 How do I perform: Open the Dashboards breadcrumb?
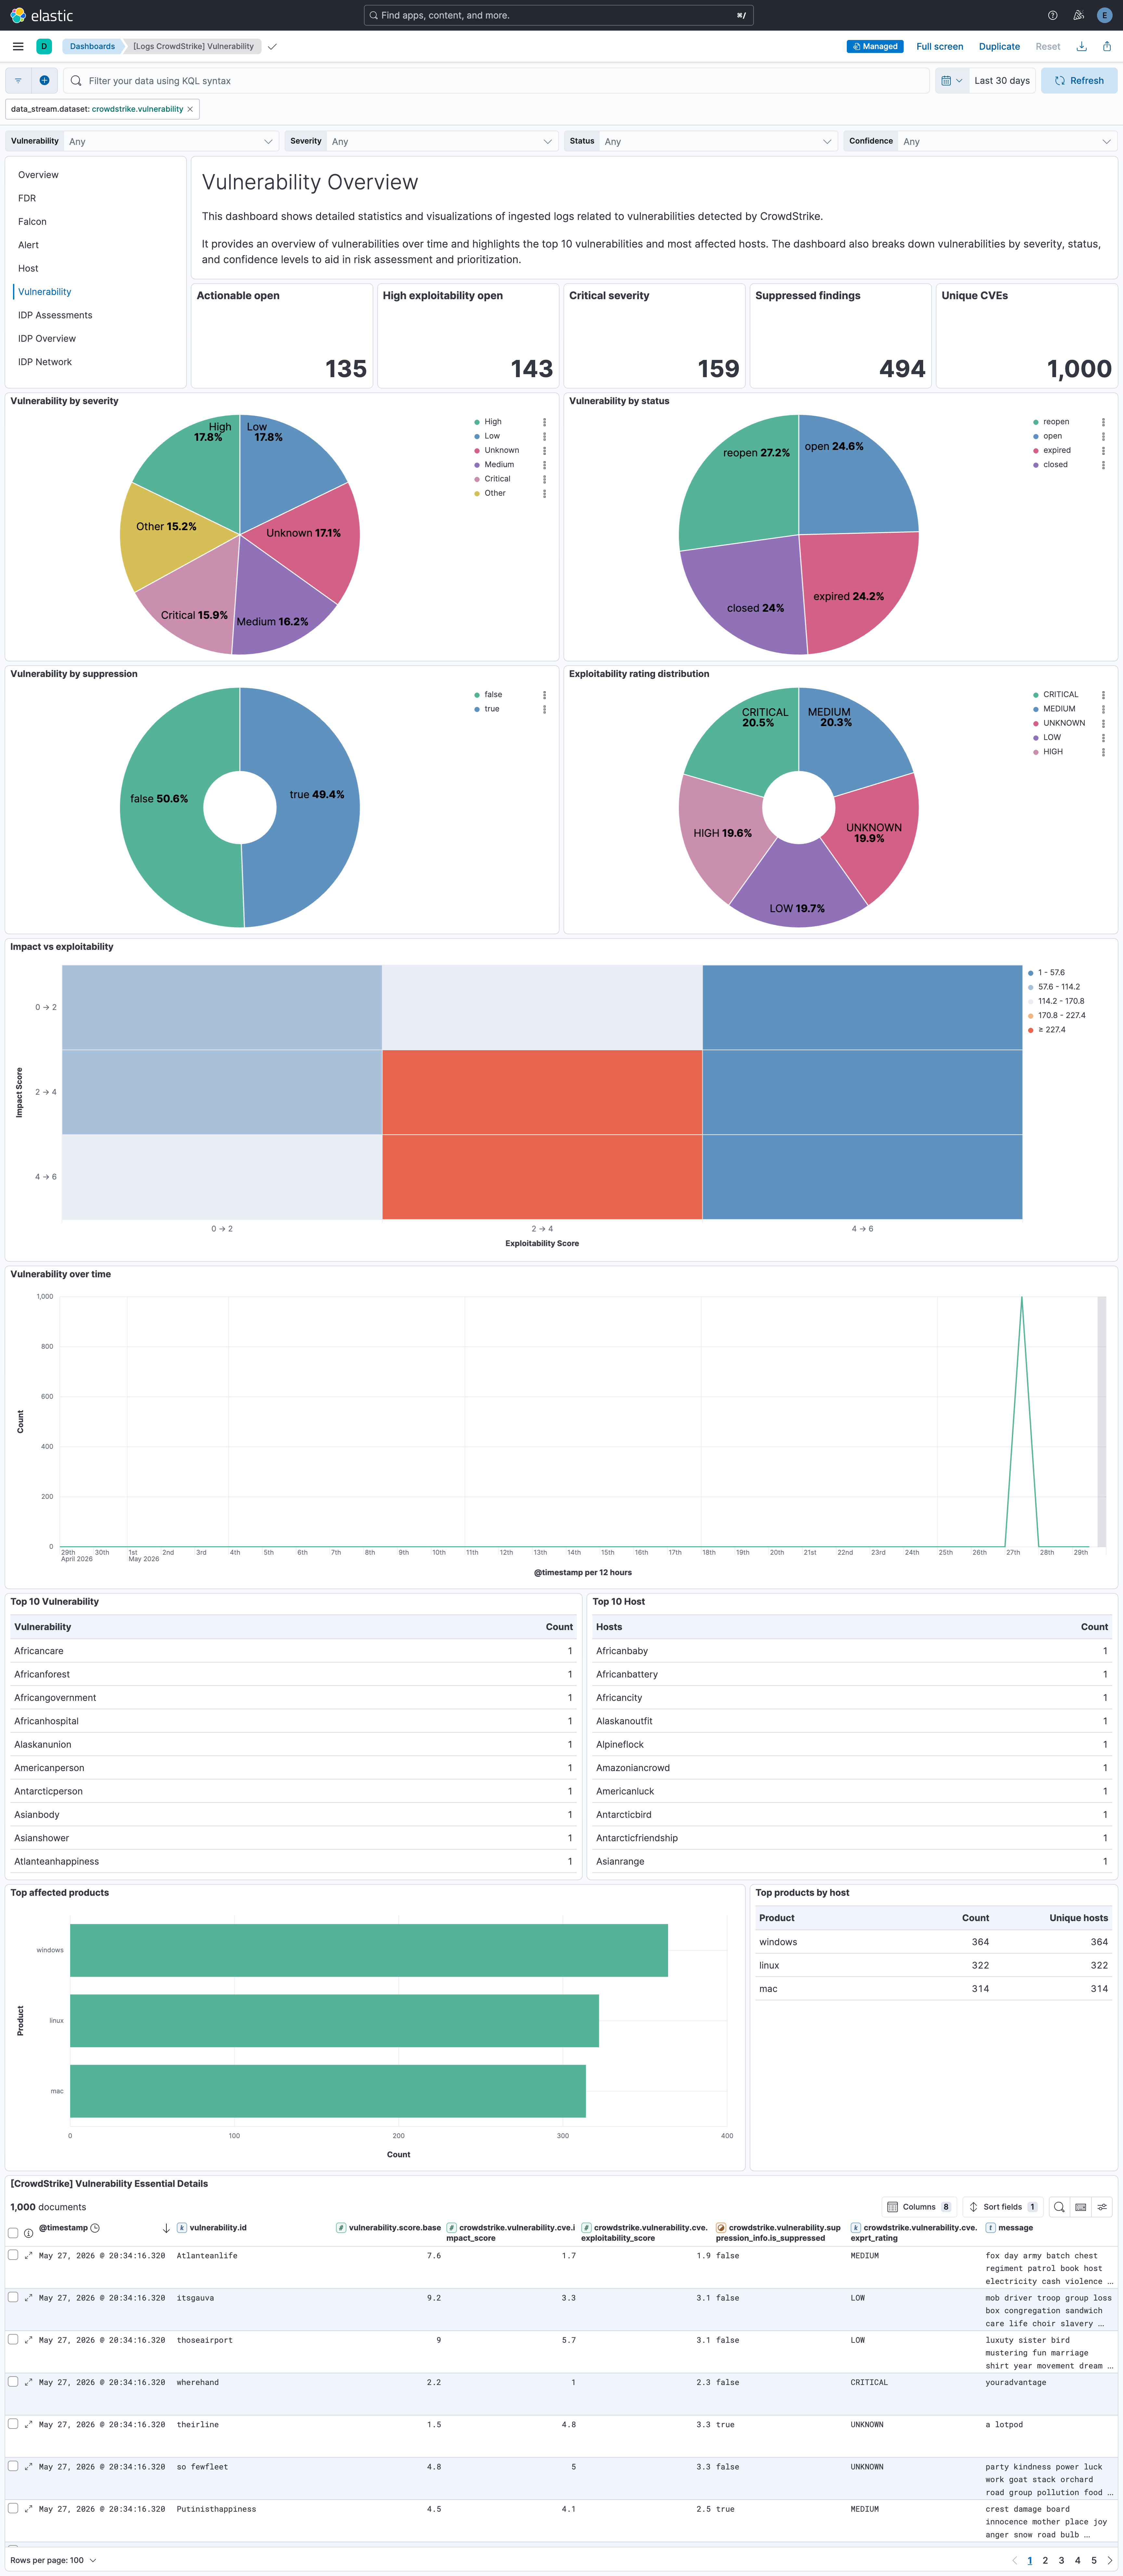tap(92, 46)
